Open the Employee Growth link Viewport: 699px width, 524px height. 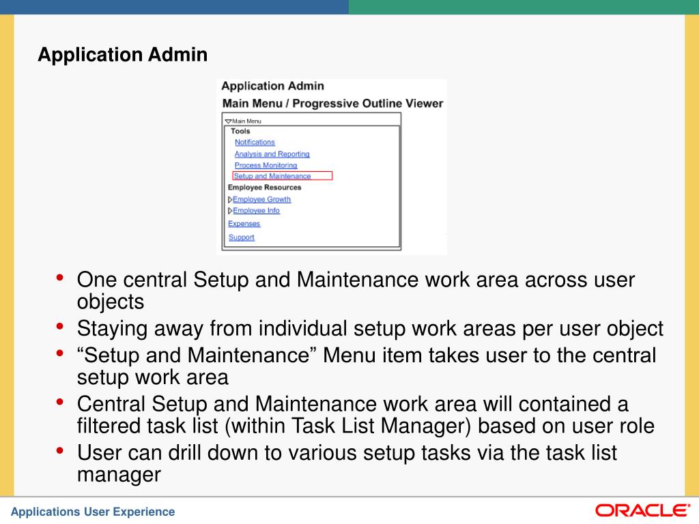click(x=261, y=200)
